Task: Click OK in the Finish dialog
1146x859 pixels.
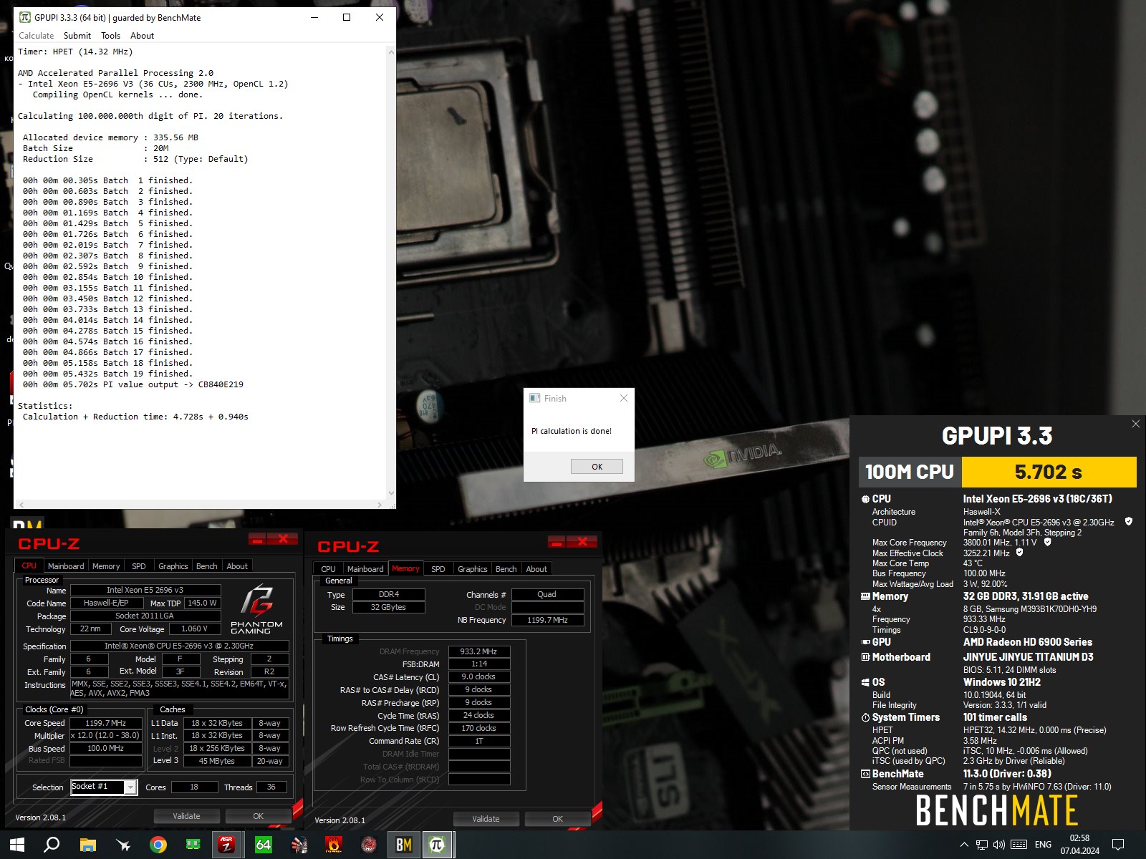Action: point(597,467)
